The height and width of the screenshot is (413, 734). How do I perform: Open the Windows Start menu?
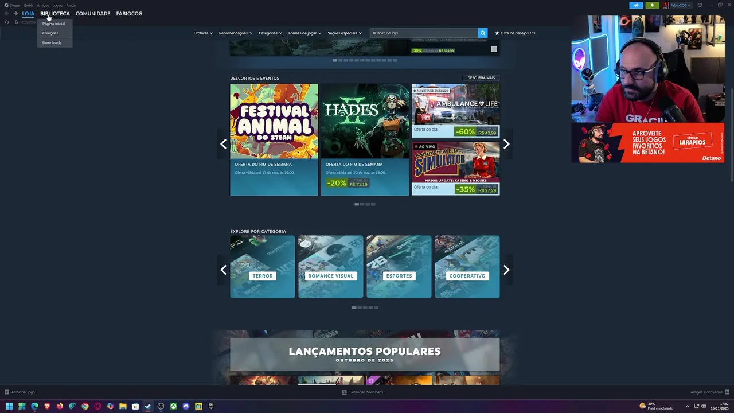[x=9, y=406]
